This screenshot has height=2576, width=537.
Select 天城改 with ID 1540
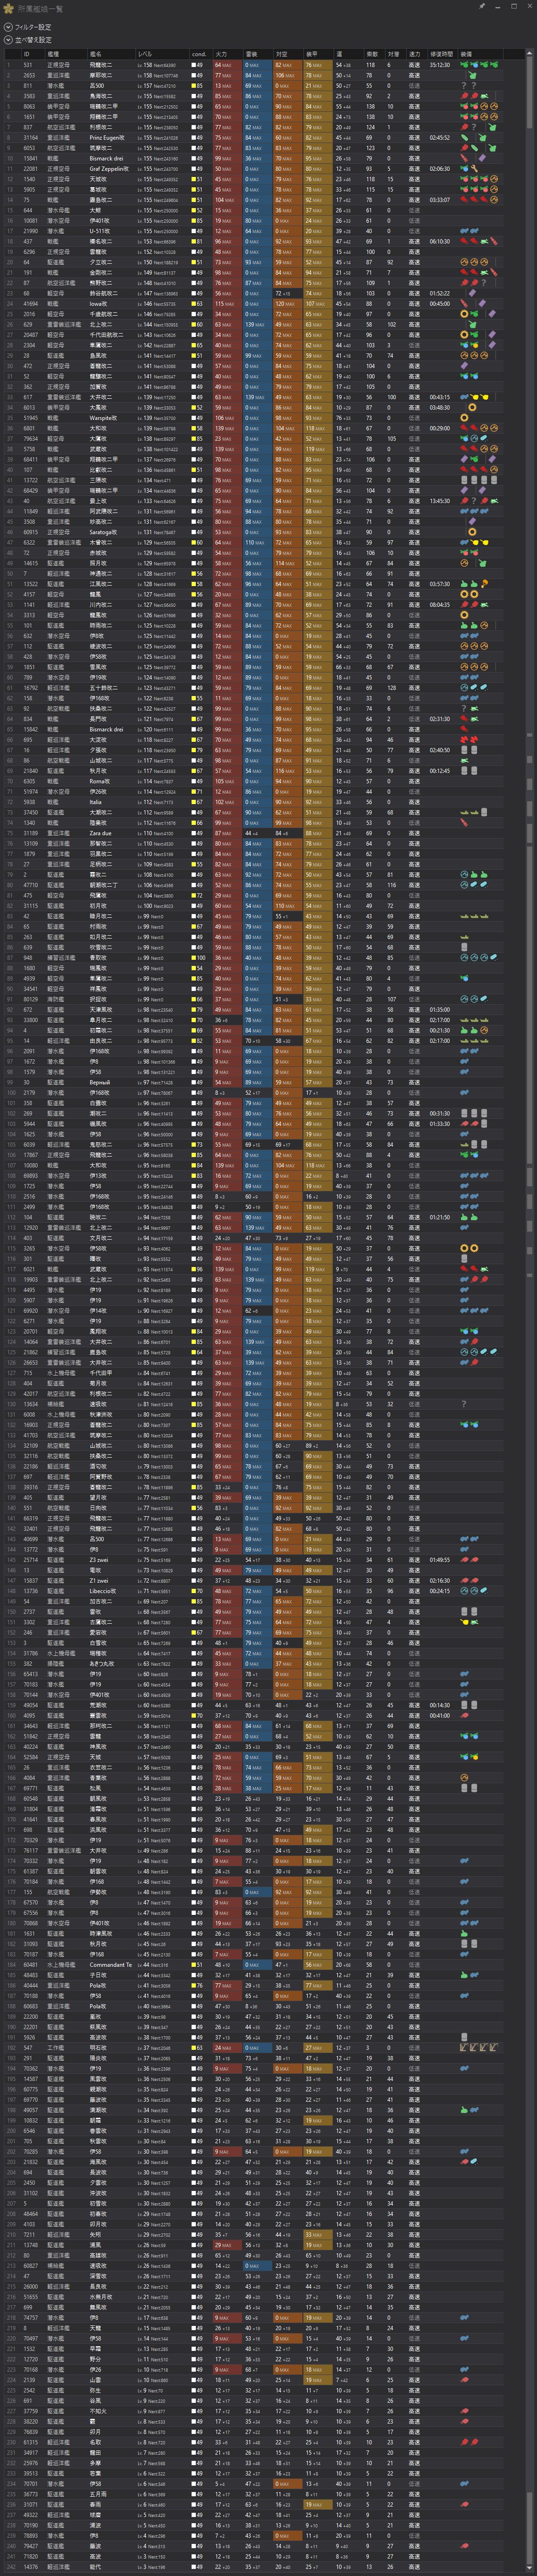click(97, 179)
